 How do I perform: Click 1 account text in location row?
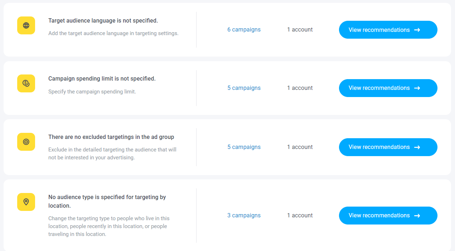point(300,216)
